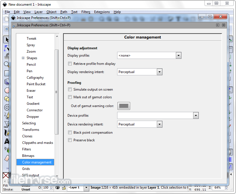Viewport: 236px width, 194px height.
Task: Click the zoom field showing 64%
Action: tap(218, 188)
